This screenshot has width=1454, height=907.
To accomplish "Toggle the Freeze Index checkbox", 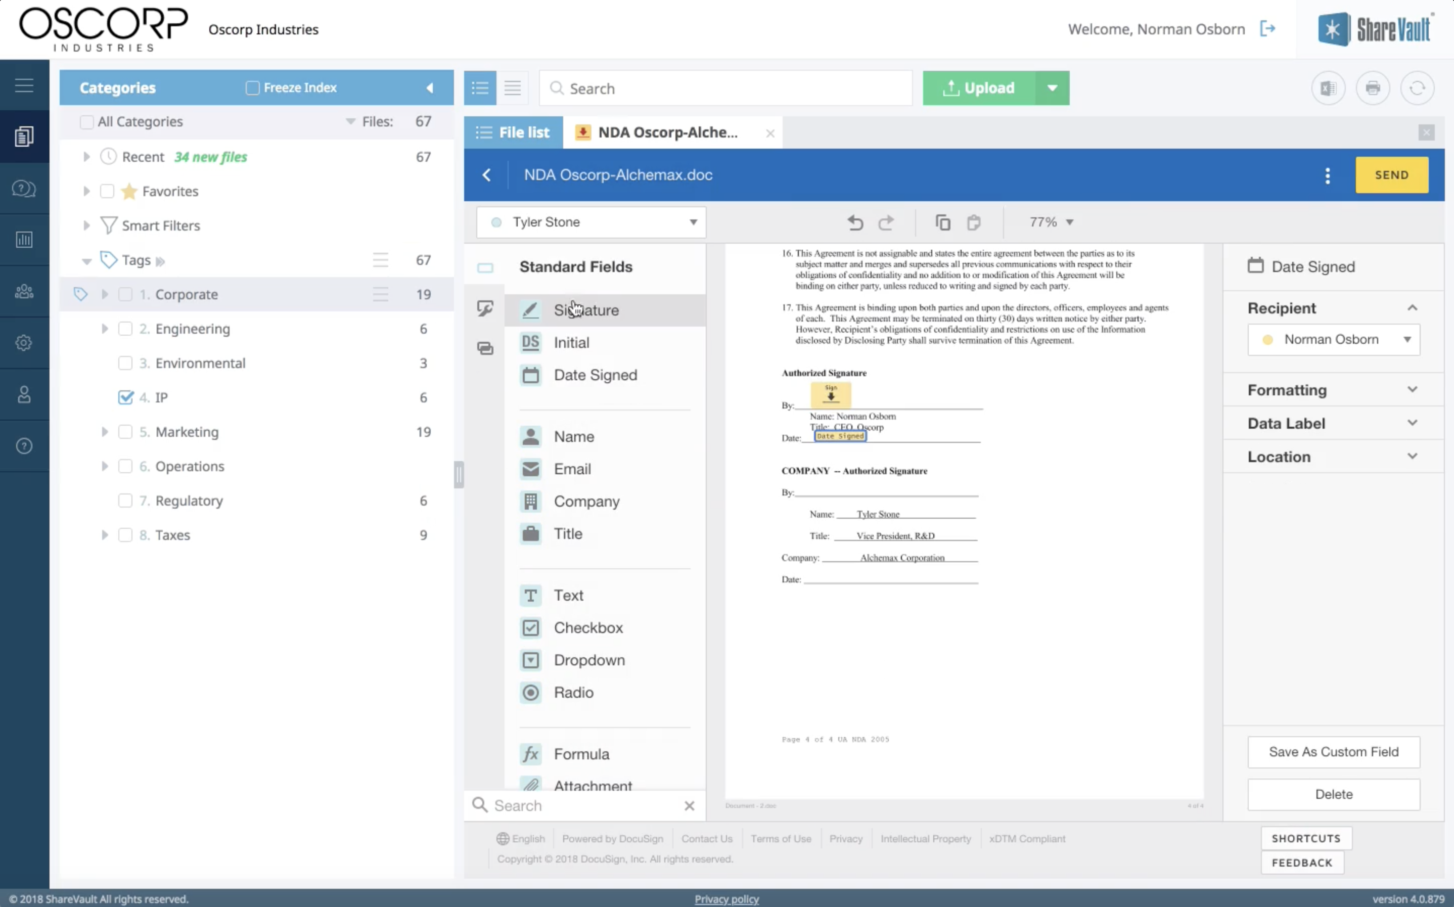I will (x=253, y=88).
